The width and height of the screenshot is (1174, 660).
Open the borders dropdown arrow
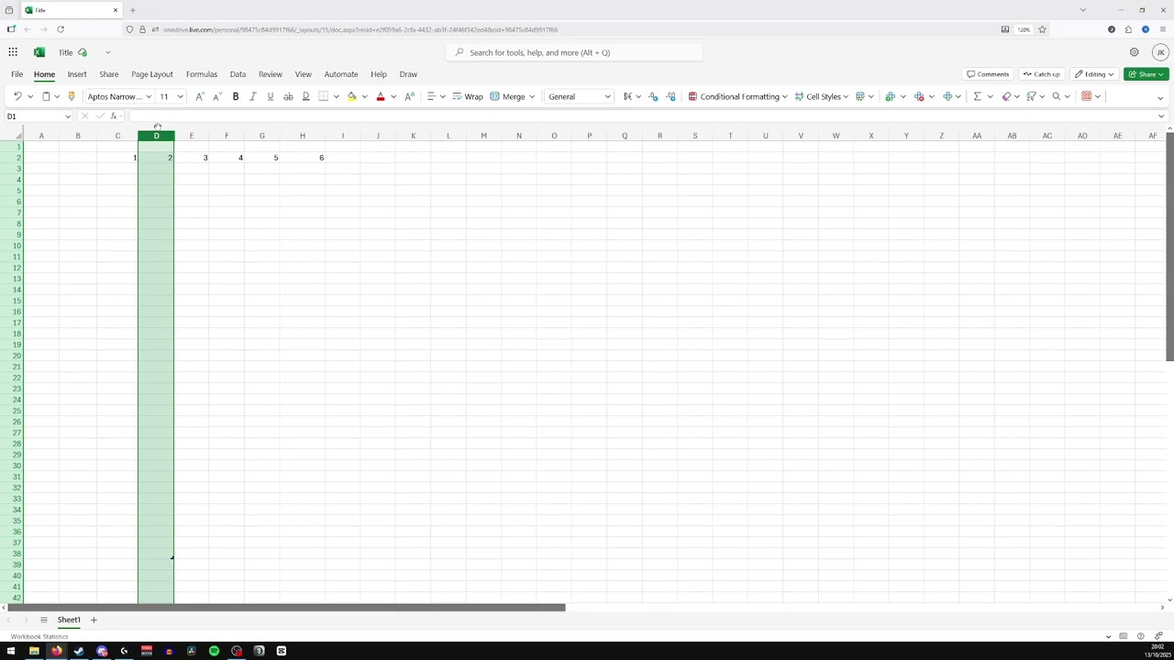tap(336, 96)
